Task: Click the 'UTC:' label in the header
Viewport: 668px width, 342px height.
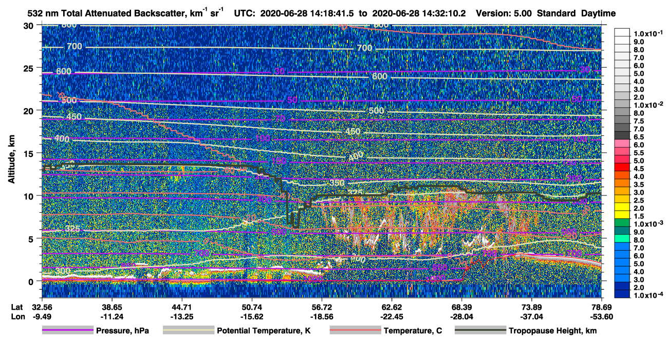Action: click(x=244, y=13)
